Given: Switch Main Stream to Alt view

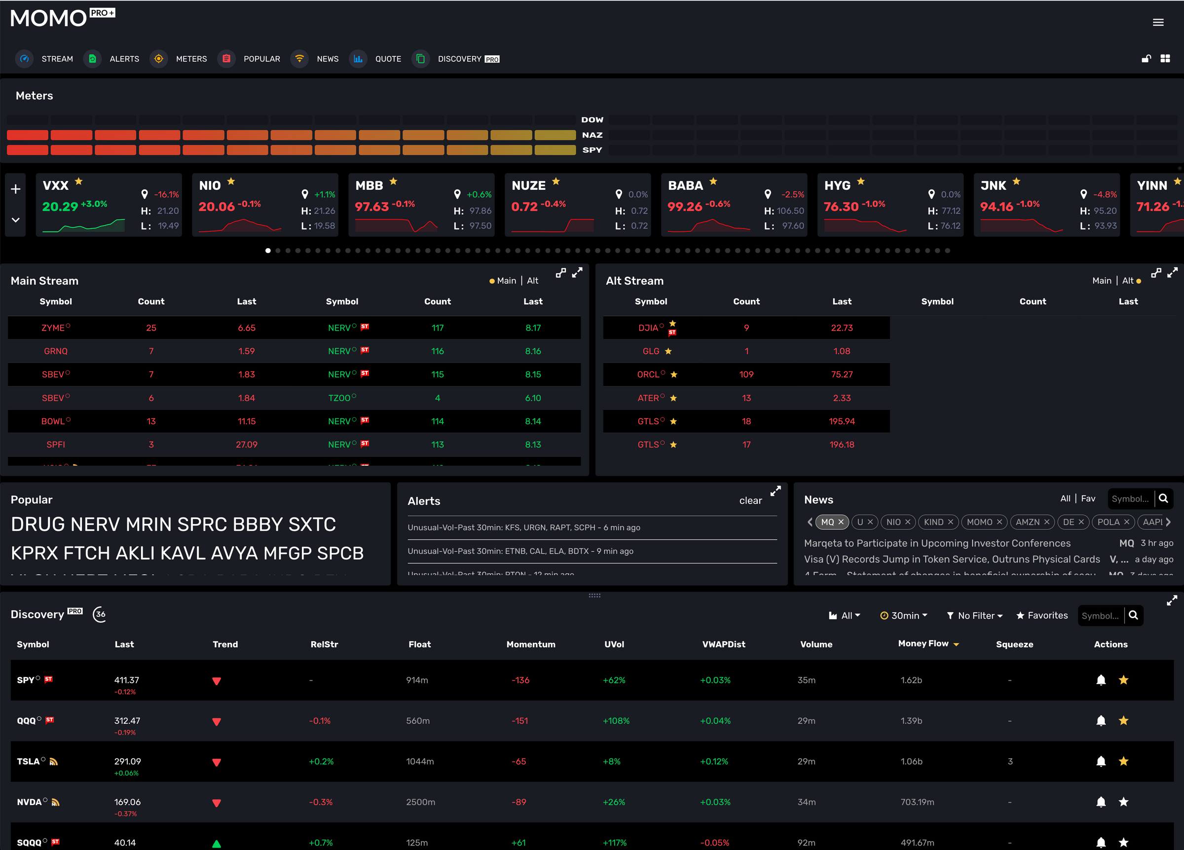Looking at the screenshot, I should [x=532, y=280].
